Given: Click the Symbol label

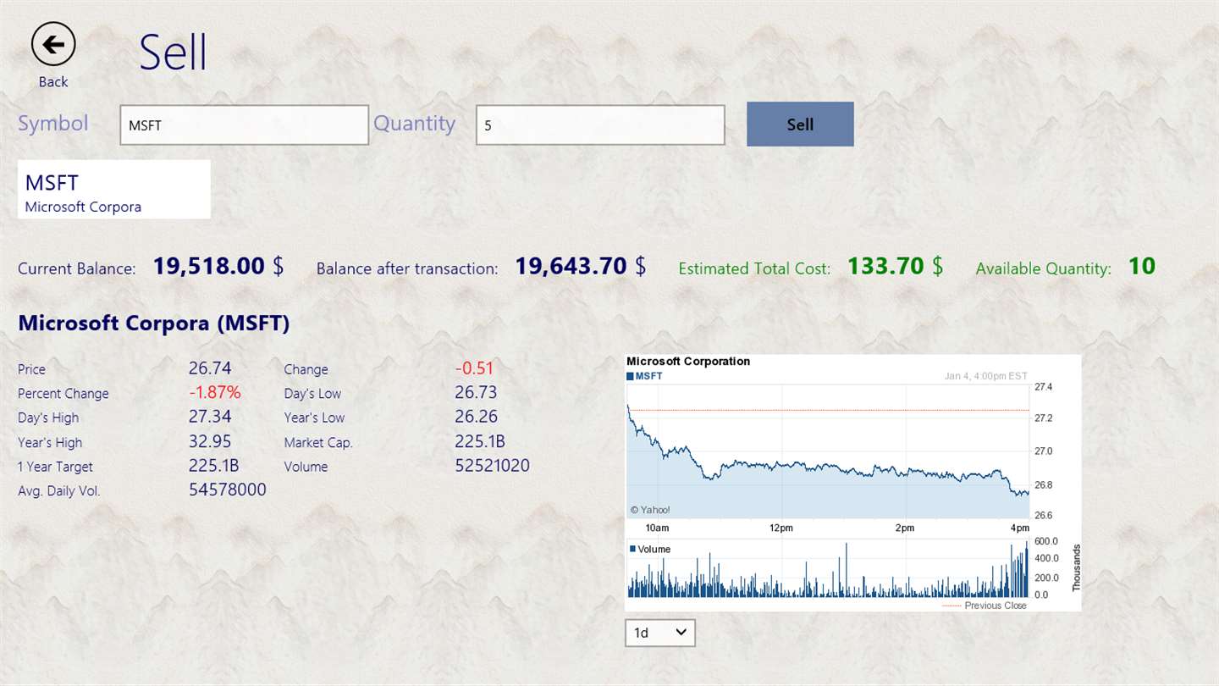Looking at the screenshot, I should [x=53, y=124].
